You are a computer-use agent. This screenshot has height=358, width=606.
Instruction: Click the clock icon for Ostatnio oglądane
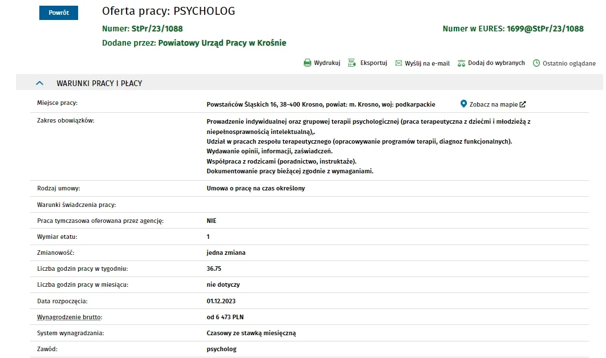point(536,63)
